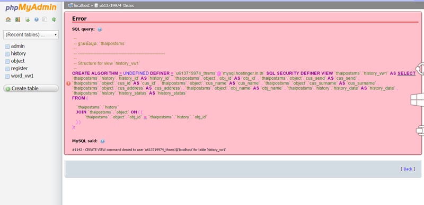Click the phpMyAdmin logo

click(31, 7)
